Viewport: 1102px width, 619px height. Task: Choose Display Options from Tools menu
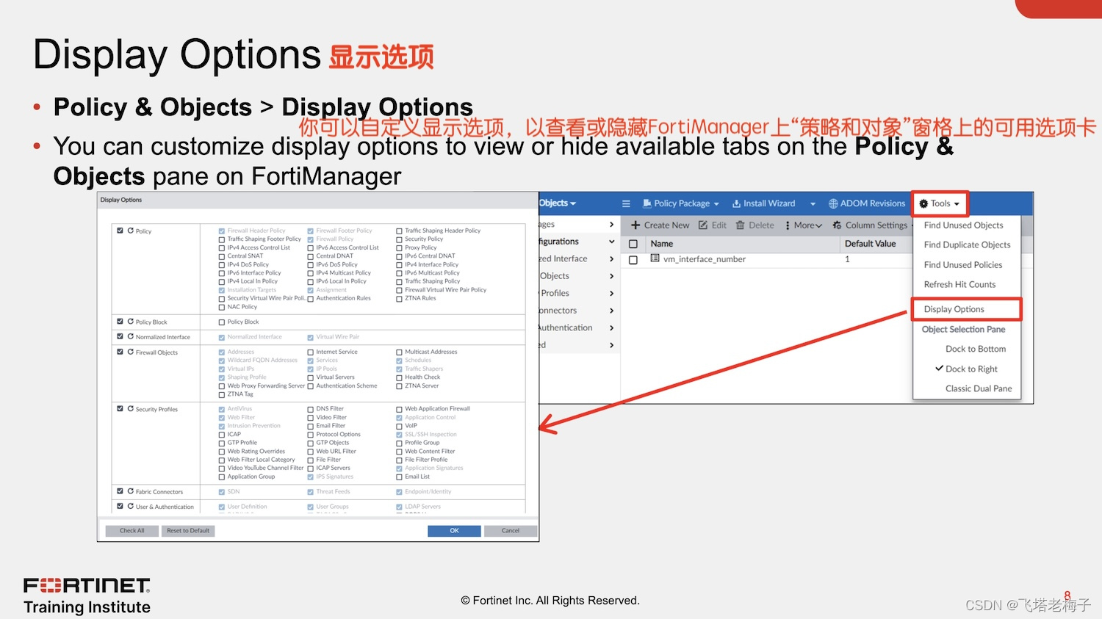954,309
